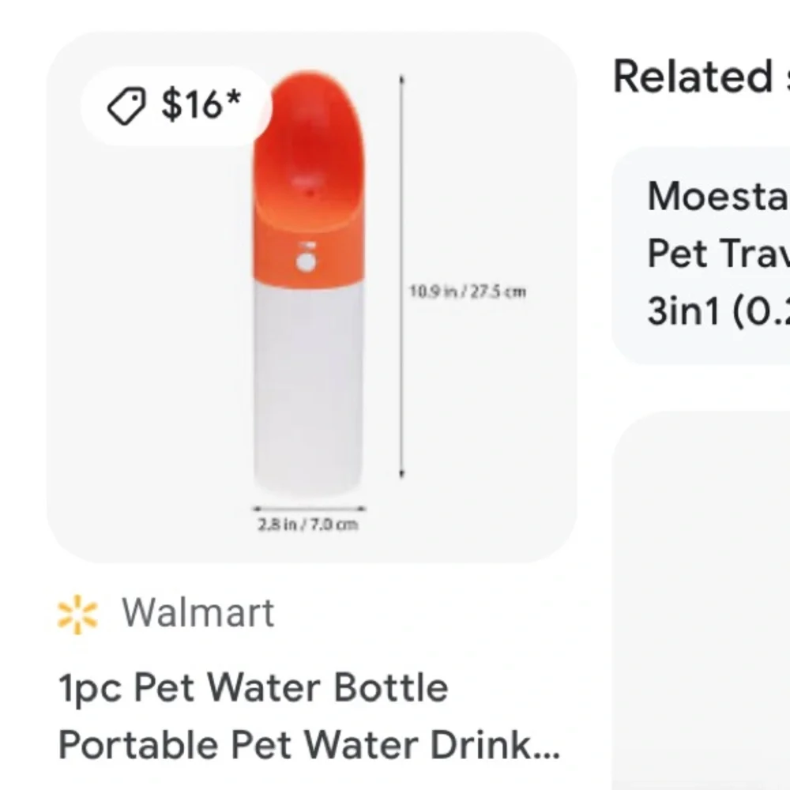Click the Portable Pet Water Drink title line
This screenshot has width=790, height=790.
point(309,745)
